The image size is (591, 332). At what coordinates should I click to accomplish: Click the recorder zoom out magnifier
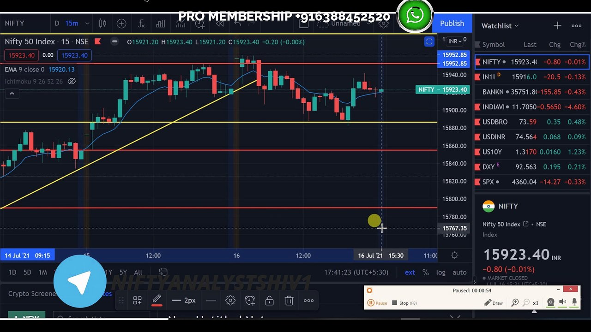tap(526, 303)
